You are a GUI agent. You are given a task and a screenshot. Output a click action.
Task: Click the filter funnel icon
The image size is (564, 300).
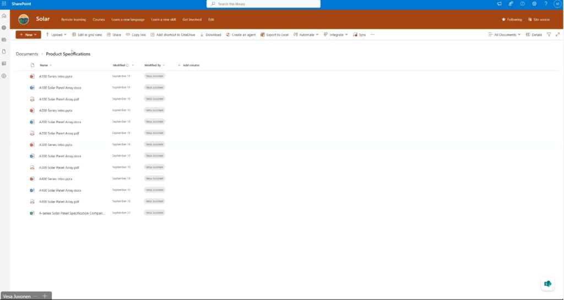point(549,35)
